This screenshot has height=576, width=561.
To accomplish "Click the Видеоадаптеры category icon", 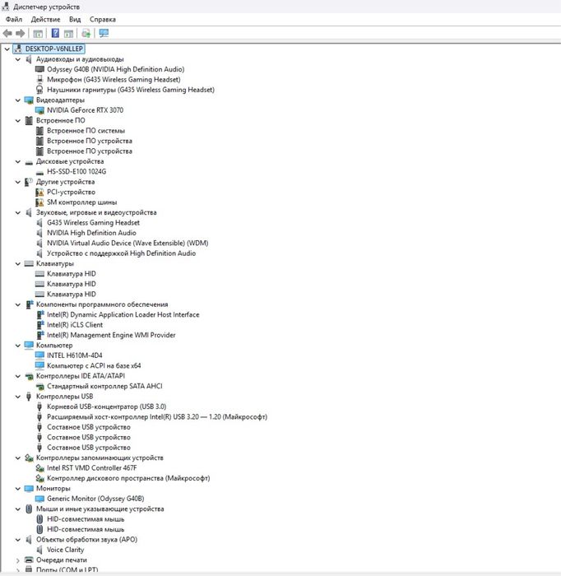I will [29, 100].
